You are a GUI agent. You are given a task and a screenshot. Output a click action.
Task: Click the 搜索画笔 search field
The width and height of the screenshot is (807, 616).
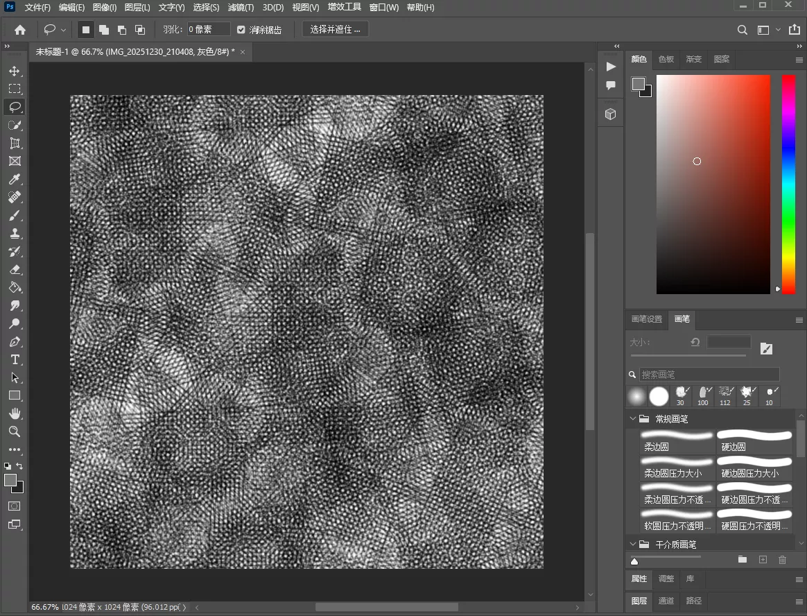click(709, 375)
